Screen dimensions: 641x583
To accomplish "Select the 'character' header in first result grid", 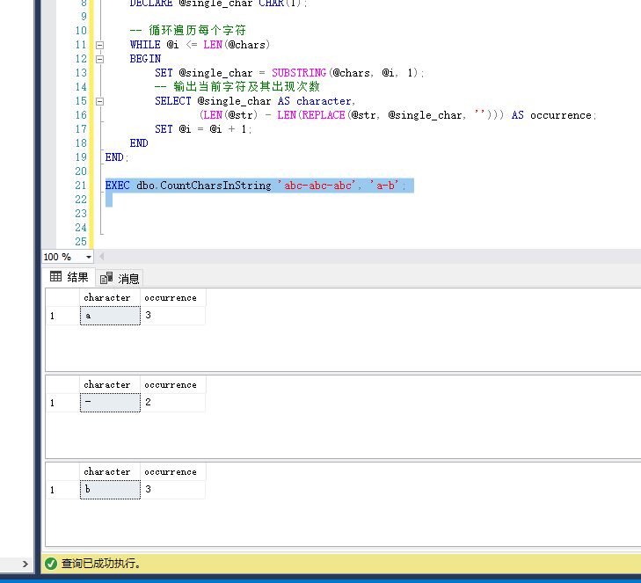I will (x=107, y=298).
